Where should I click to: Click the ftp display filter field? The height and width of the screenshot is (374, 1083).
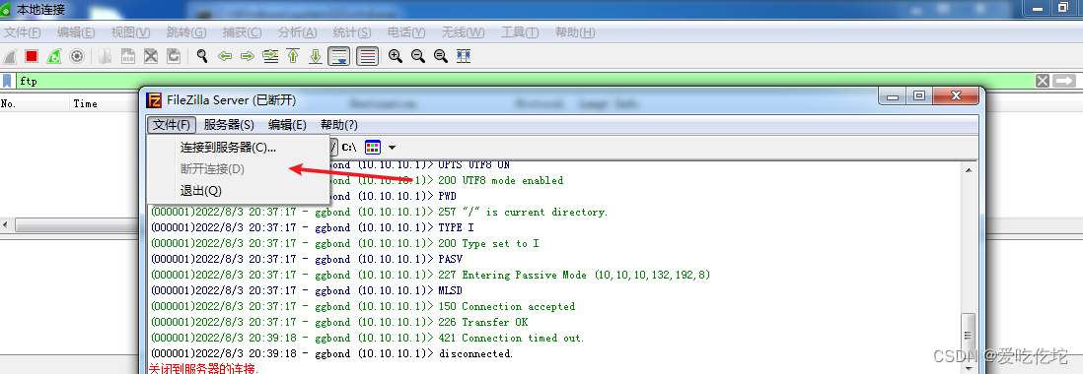tap(524, 81)
